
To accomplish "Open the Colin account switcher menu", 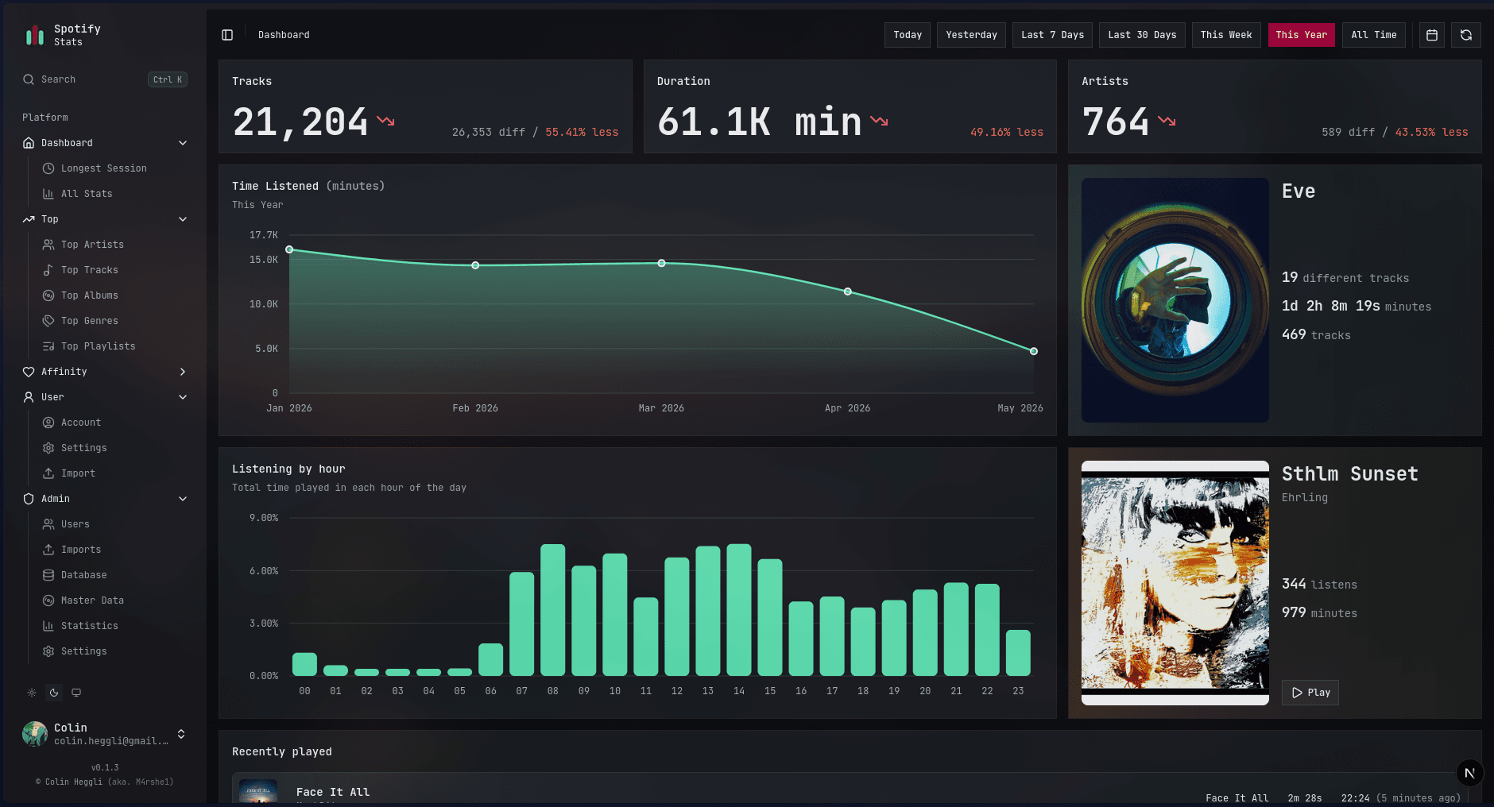I will [x=104, y=734].
